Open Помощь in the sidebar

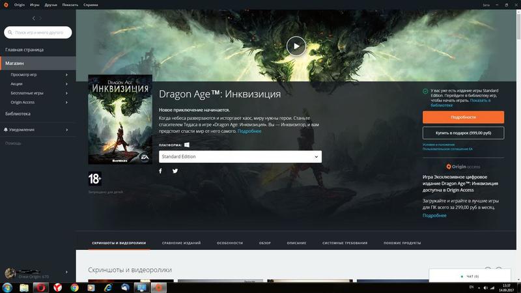(13, 143)
